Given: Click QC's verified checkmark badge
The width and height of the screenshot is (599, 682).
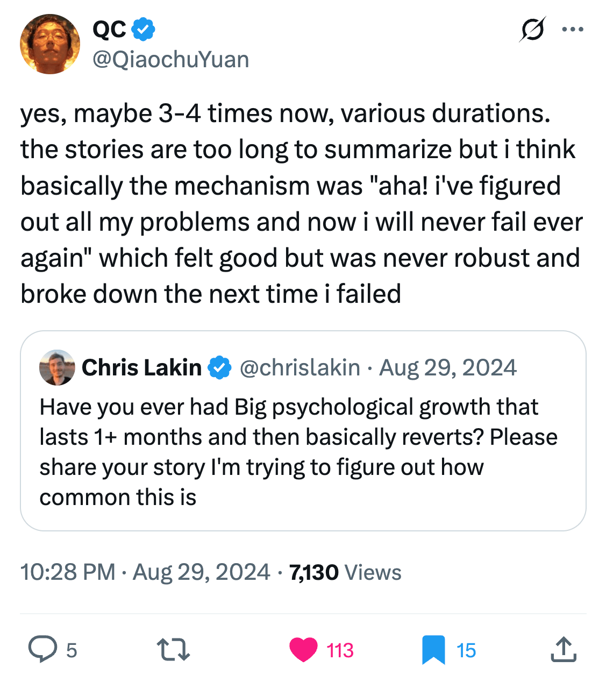Looking at the screenshot, I should pos(143,30).
